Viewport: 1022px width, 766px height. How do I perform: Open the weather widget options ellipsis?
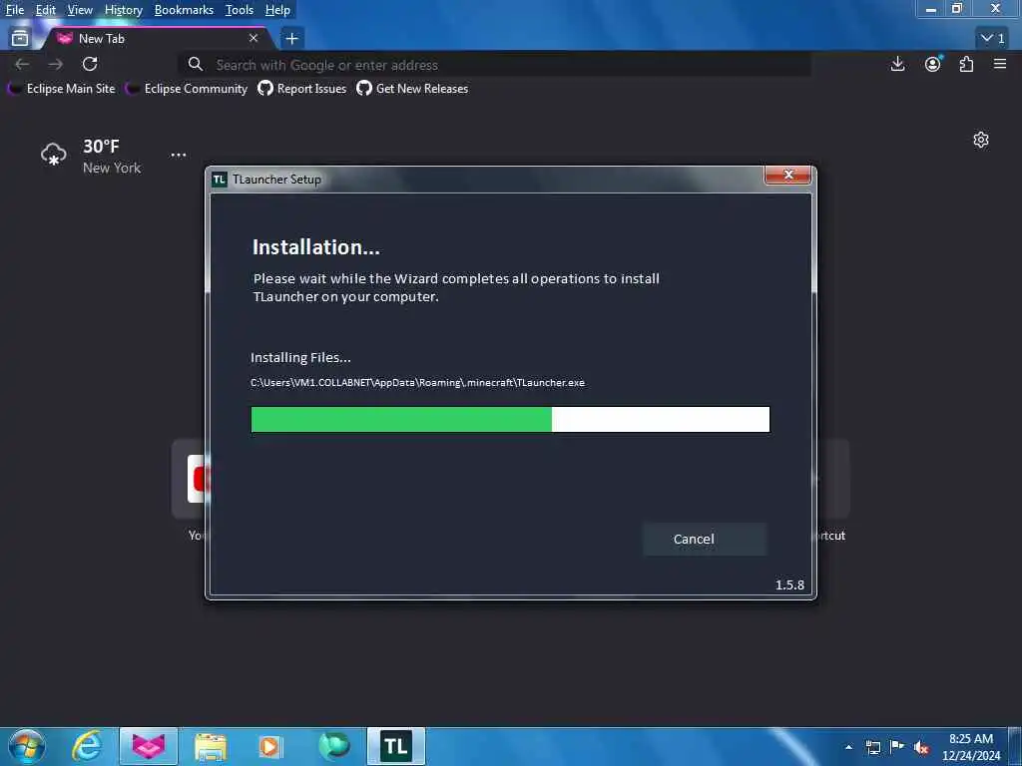point(179,155)
